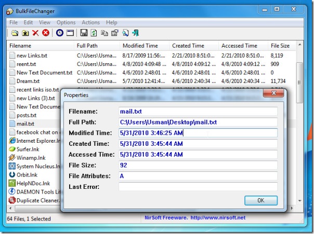Click the floppy disk save icon
The image size is (314, 234).
coord(83,33)
